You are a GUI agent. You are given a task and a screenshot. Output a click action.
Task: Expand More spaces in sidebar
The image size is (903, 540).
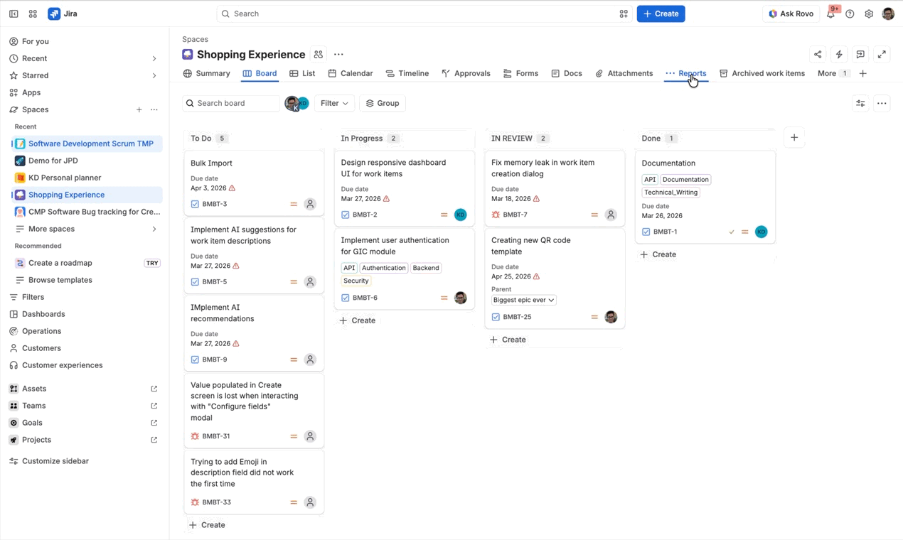point(154,229)
